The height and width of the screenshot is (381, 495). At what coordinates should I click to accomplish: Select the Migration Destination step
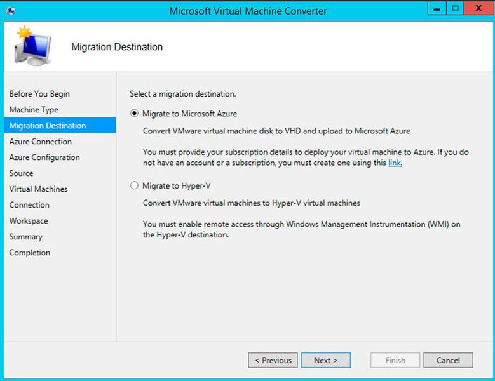pyautogui.click(x=60, y=125)
